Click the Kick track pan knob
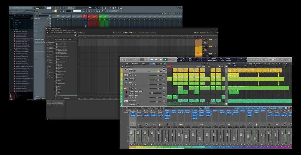Screen dimensions: 301x155 tap(164, 70)
